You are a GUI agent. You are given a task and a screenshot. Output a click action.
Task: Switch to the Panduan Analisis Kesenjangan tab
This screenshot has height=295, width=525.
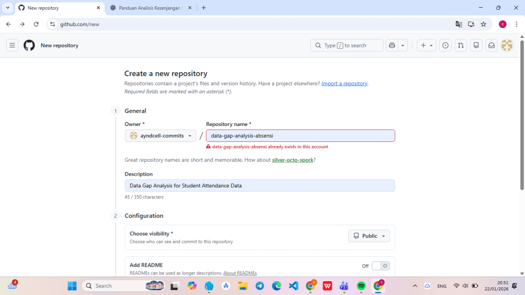tap(151, 8)
